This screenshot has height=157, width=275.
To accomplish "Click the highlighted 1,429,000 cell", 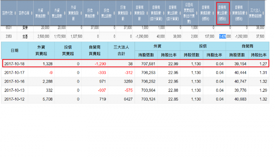I will (225, 36).
